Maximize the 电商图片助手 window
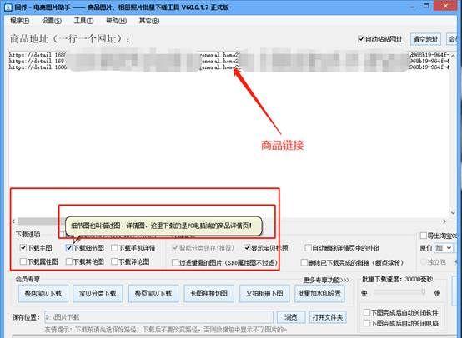The height and width of the screenshot is (338, 462). pos(426,6)
